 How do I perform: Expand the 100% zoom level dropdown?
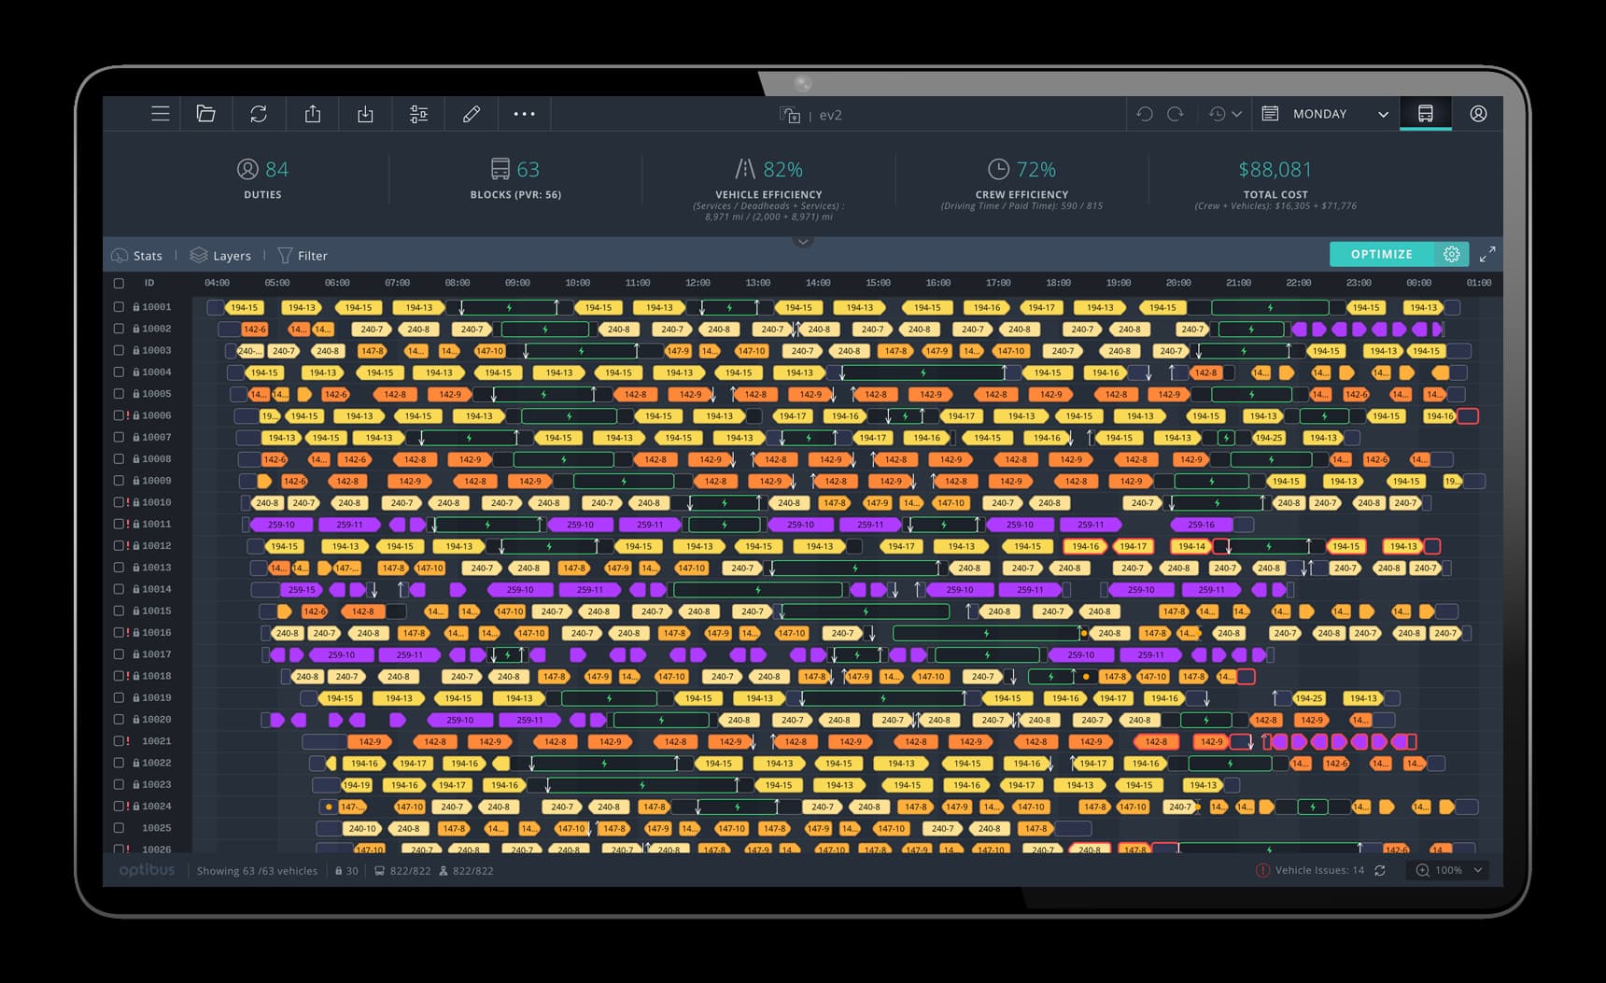coord(1449,870)
